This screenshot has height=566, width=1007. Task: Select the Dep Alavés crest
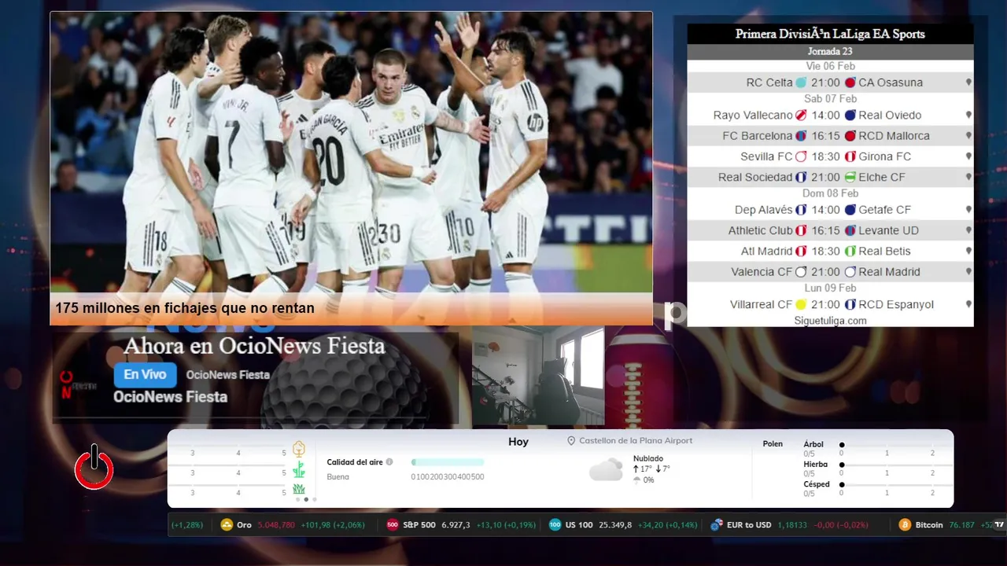[801, 210]
